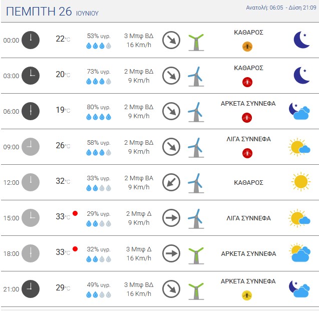Viewport: 319px width, 311px height.
Task: Click the 33°C temperature at 18:00
Action: (63, 252)
